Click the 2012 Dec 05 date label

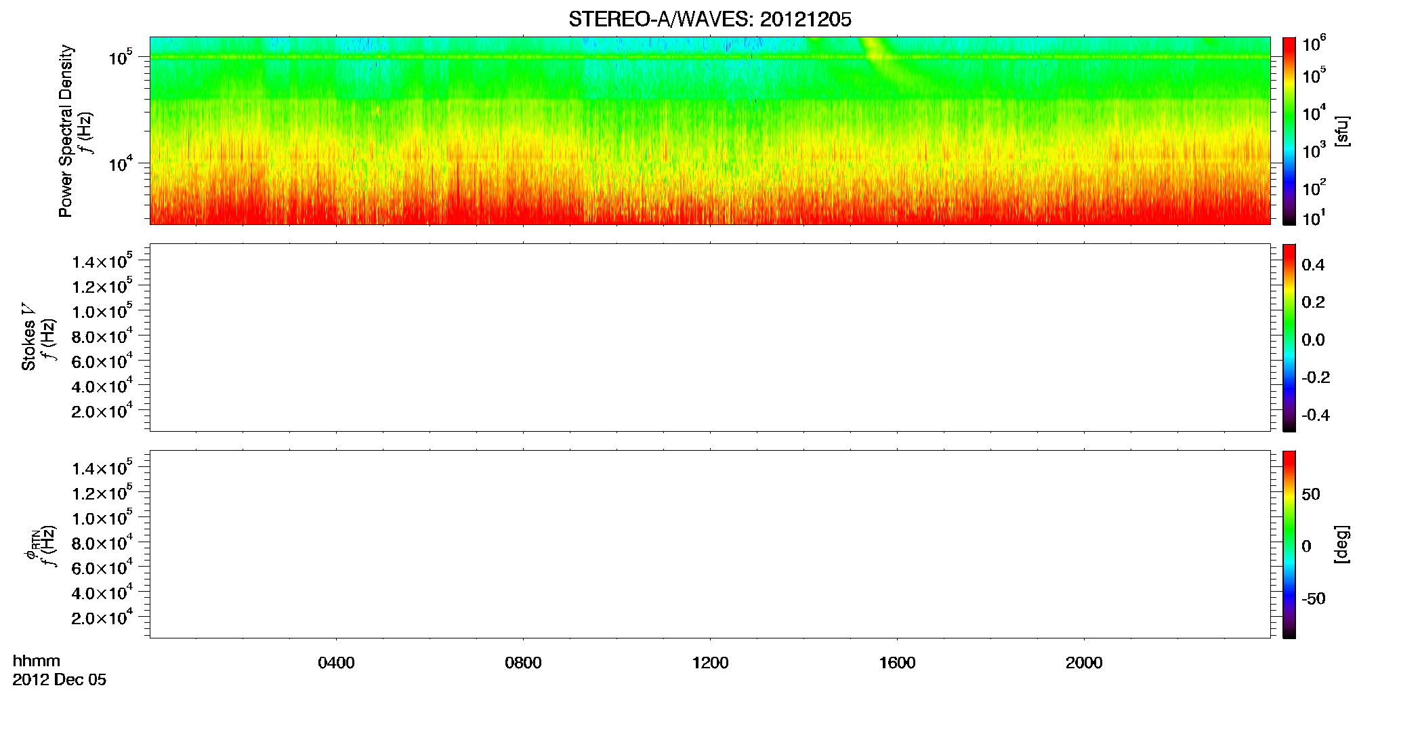tap(60, 680)
